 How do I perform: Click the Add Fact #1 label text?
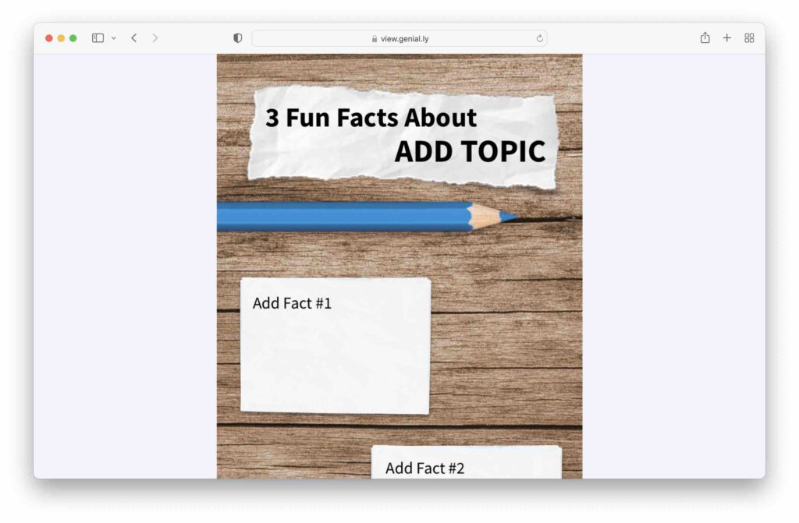point(292,303)
